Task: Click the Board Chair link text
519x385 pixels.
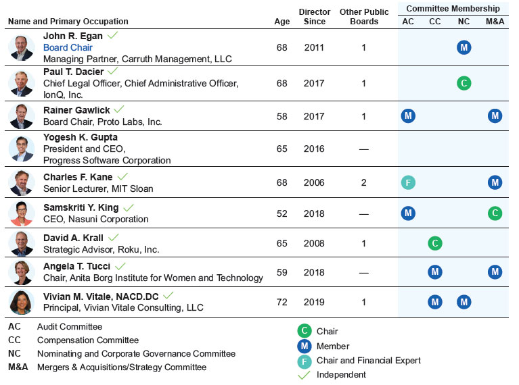Action: click(68, 48)
